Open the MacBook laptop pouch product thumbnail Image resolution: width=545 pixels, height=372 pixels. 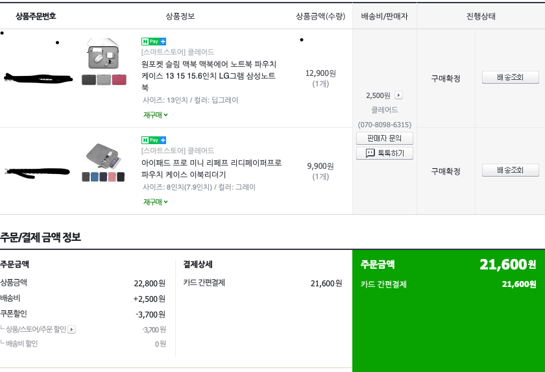coord(104,61)
